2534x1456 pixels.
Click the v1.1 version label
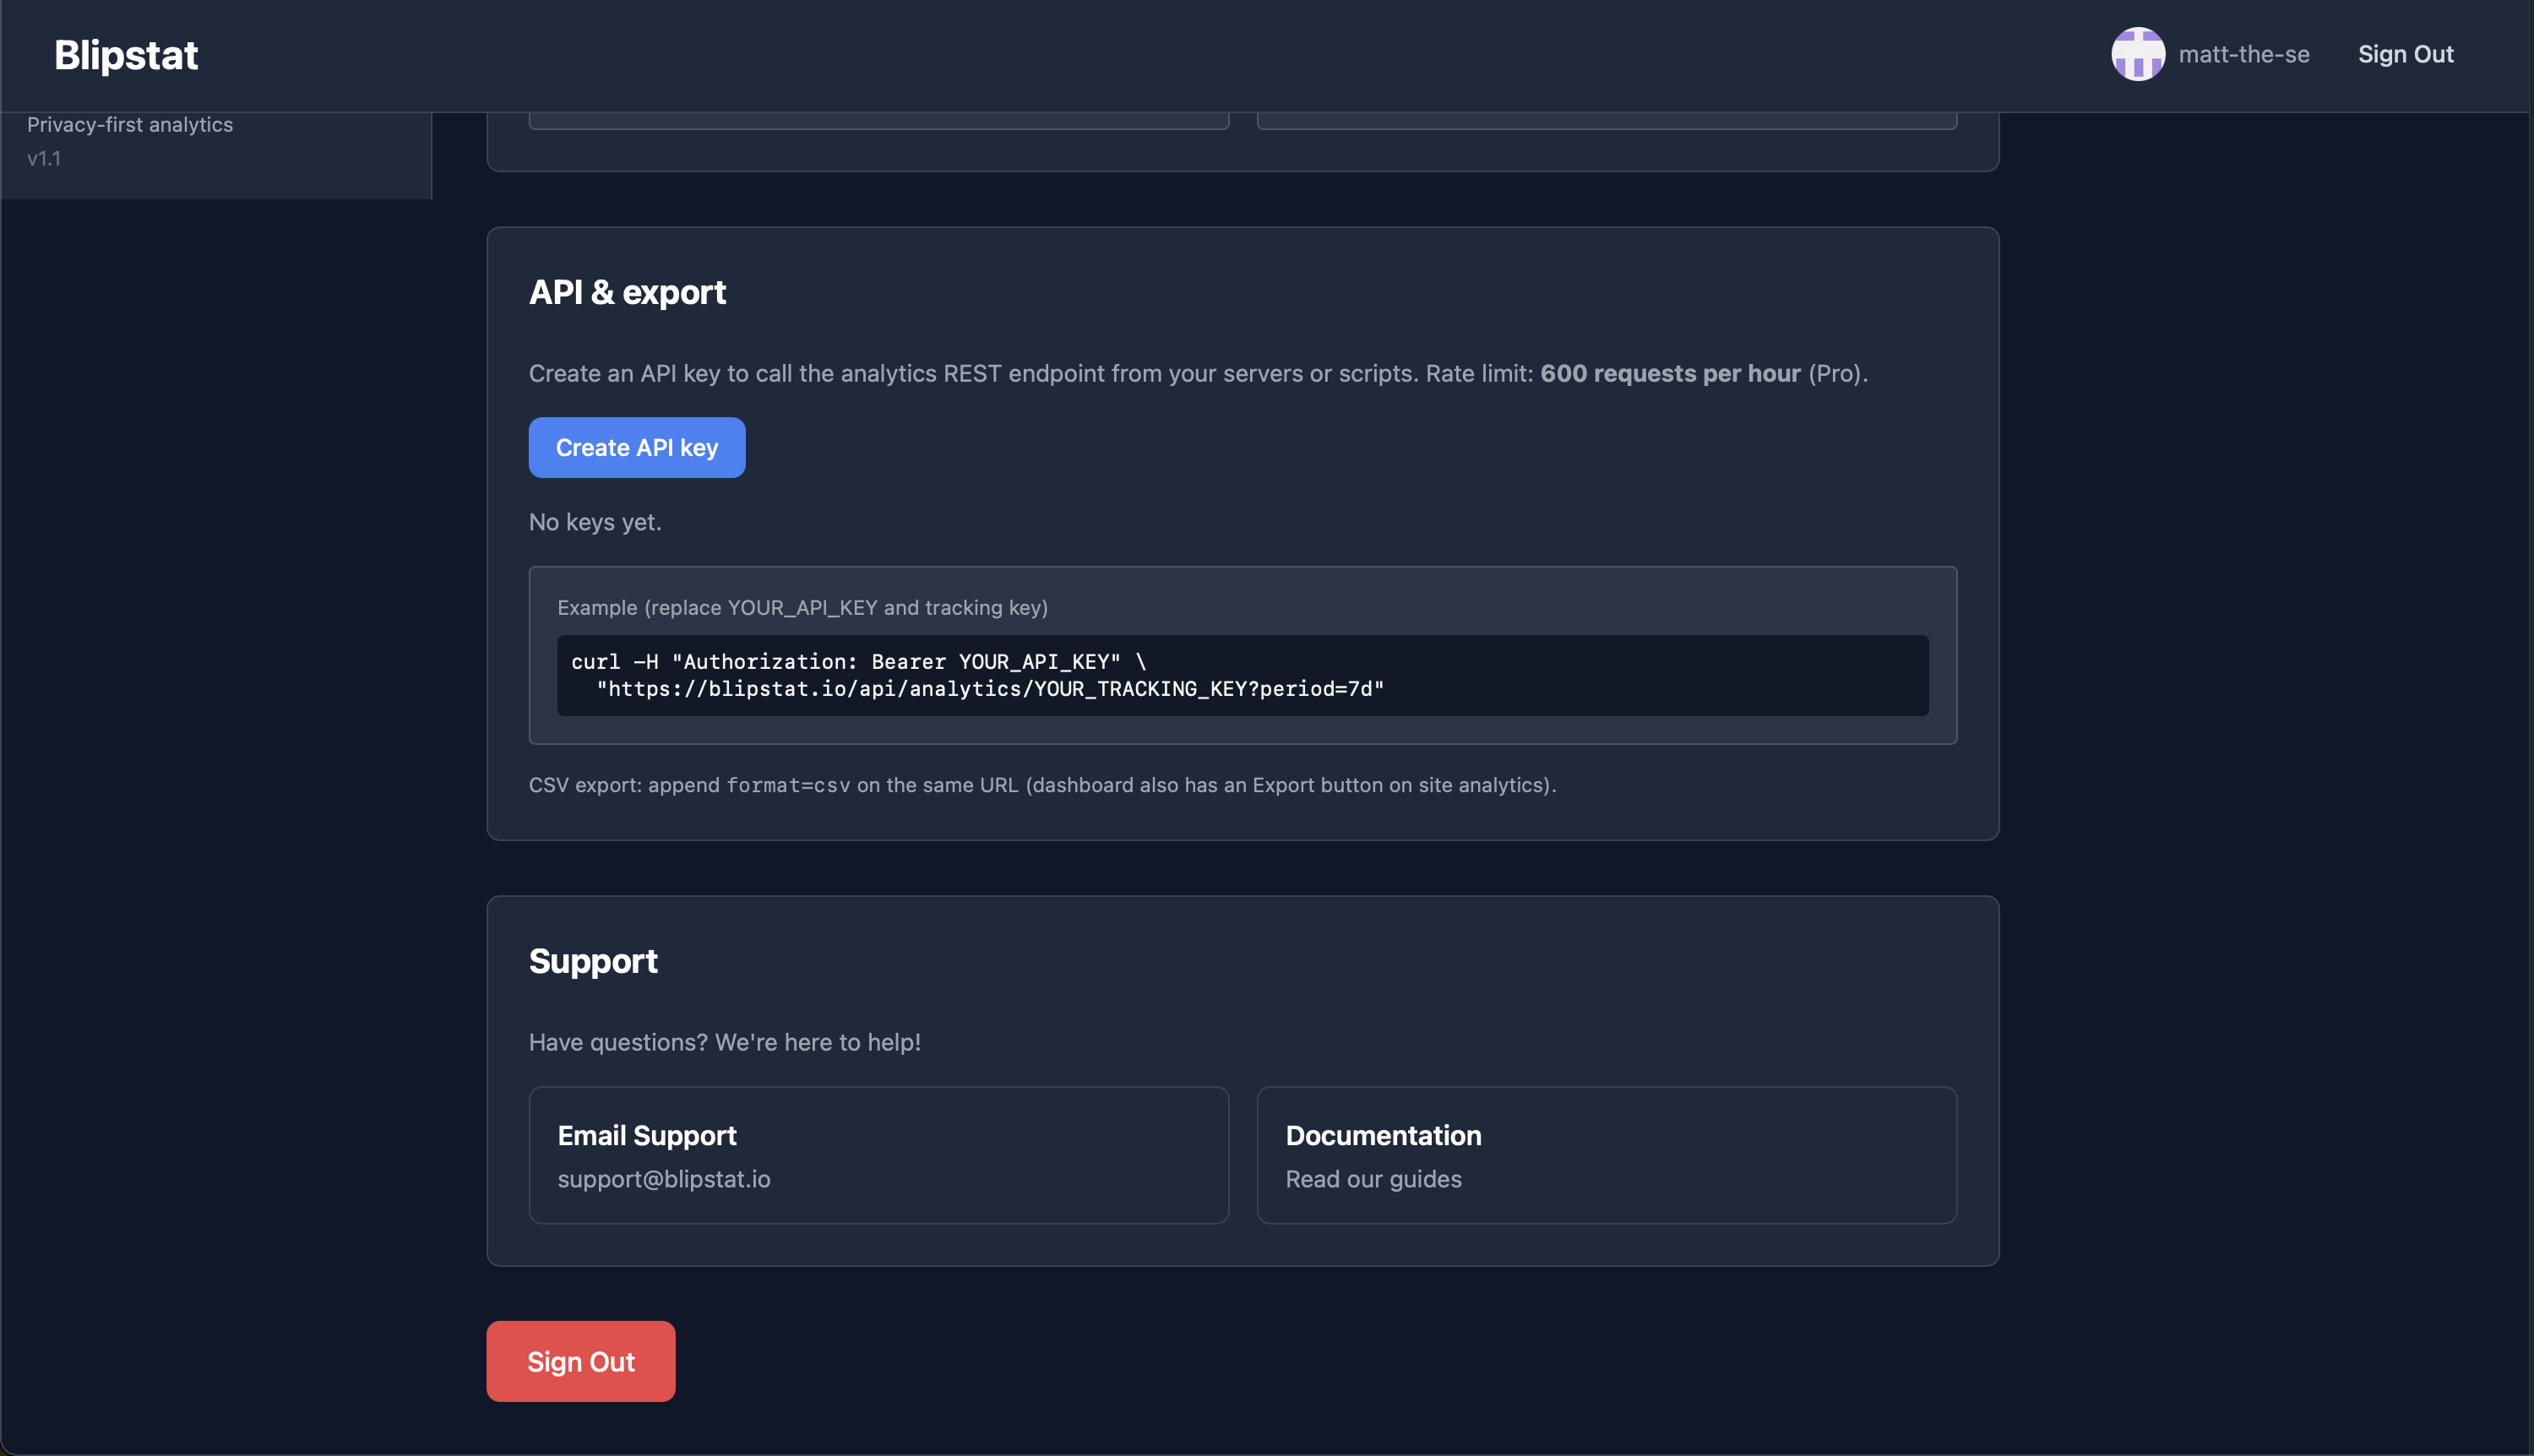pyautogui.click(x=44, y=158)
